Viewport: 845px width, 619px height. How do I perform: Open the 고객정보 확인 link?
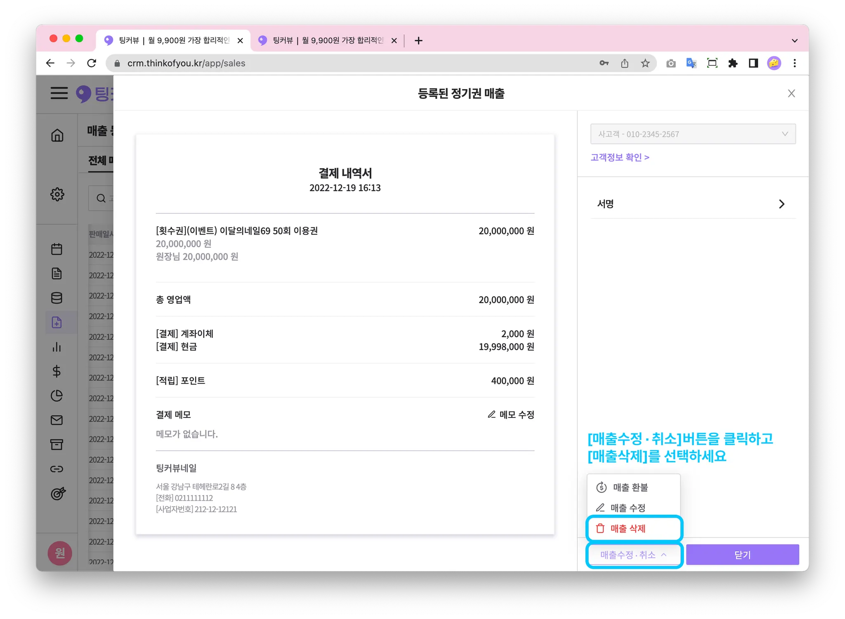pyautogui.click(x=620, y=157)
